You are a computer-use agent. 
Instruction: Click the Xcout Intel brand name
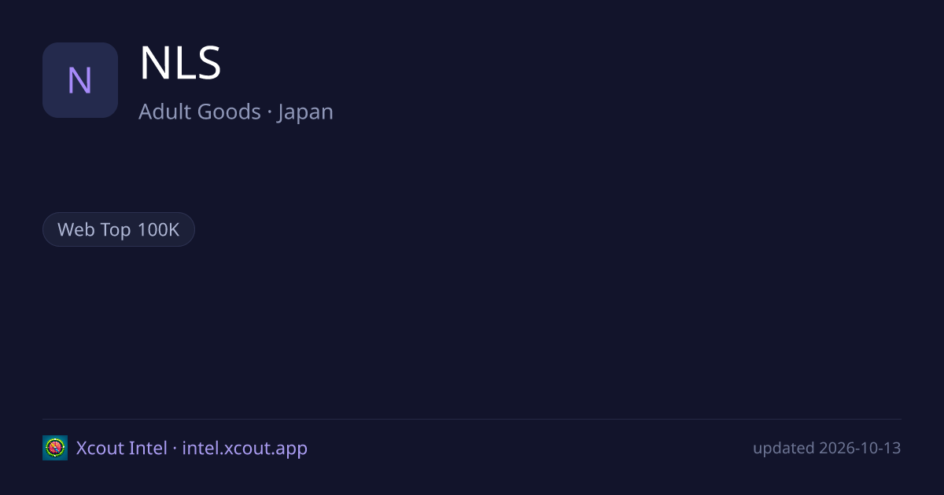pyautogui.click(x=122, y=448)
